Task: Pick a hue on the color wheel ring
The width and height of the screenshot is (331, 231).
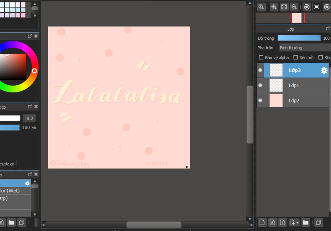Action: pos(34,71)
